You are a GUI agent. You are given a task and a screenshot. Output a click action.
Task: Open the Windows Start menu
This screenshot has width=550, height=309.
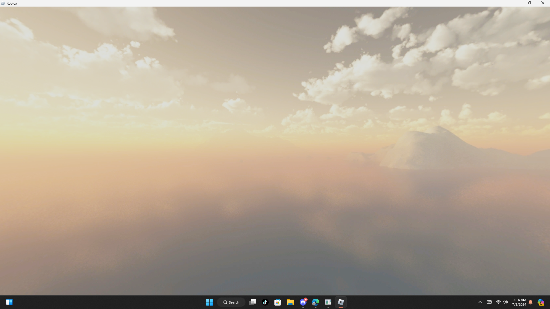pyautogui.click(x=209, y=302)
